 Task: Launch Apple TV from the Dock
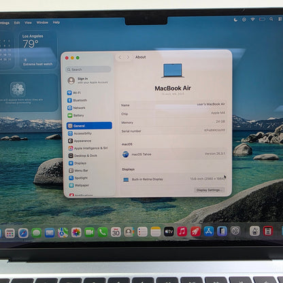(x=169, y=231)
